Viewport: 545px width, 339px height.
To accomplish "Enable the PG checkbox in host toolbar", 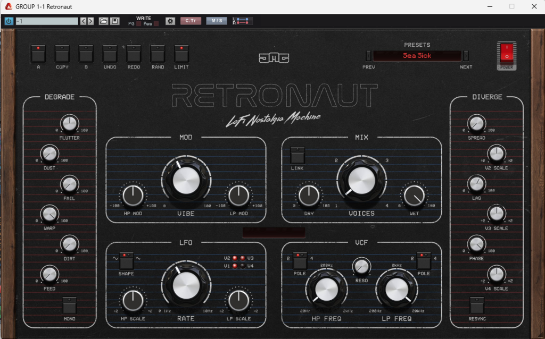I will (139, 23).
